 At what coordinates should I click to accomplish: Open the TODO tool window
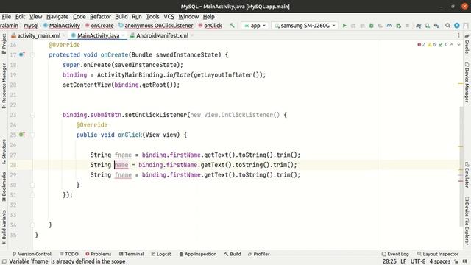tap(69, 254)
